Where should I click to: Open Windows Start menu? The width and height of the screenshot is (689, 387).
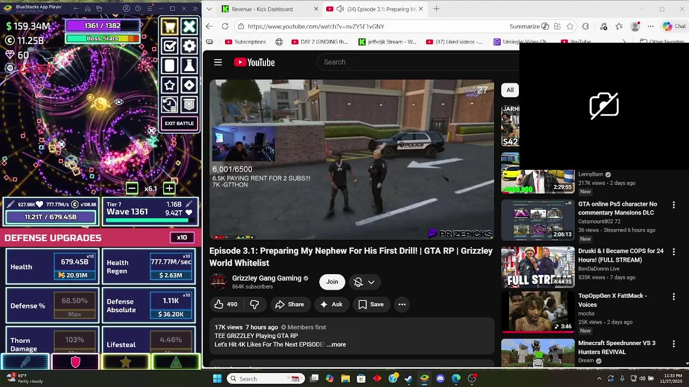point(217,378)
